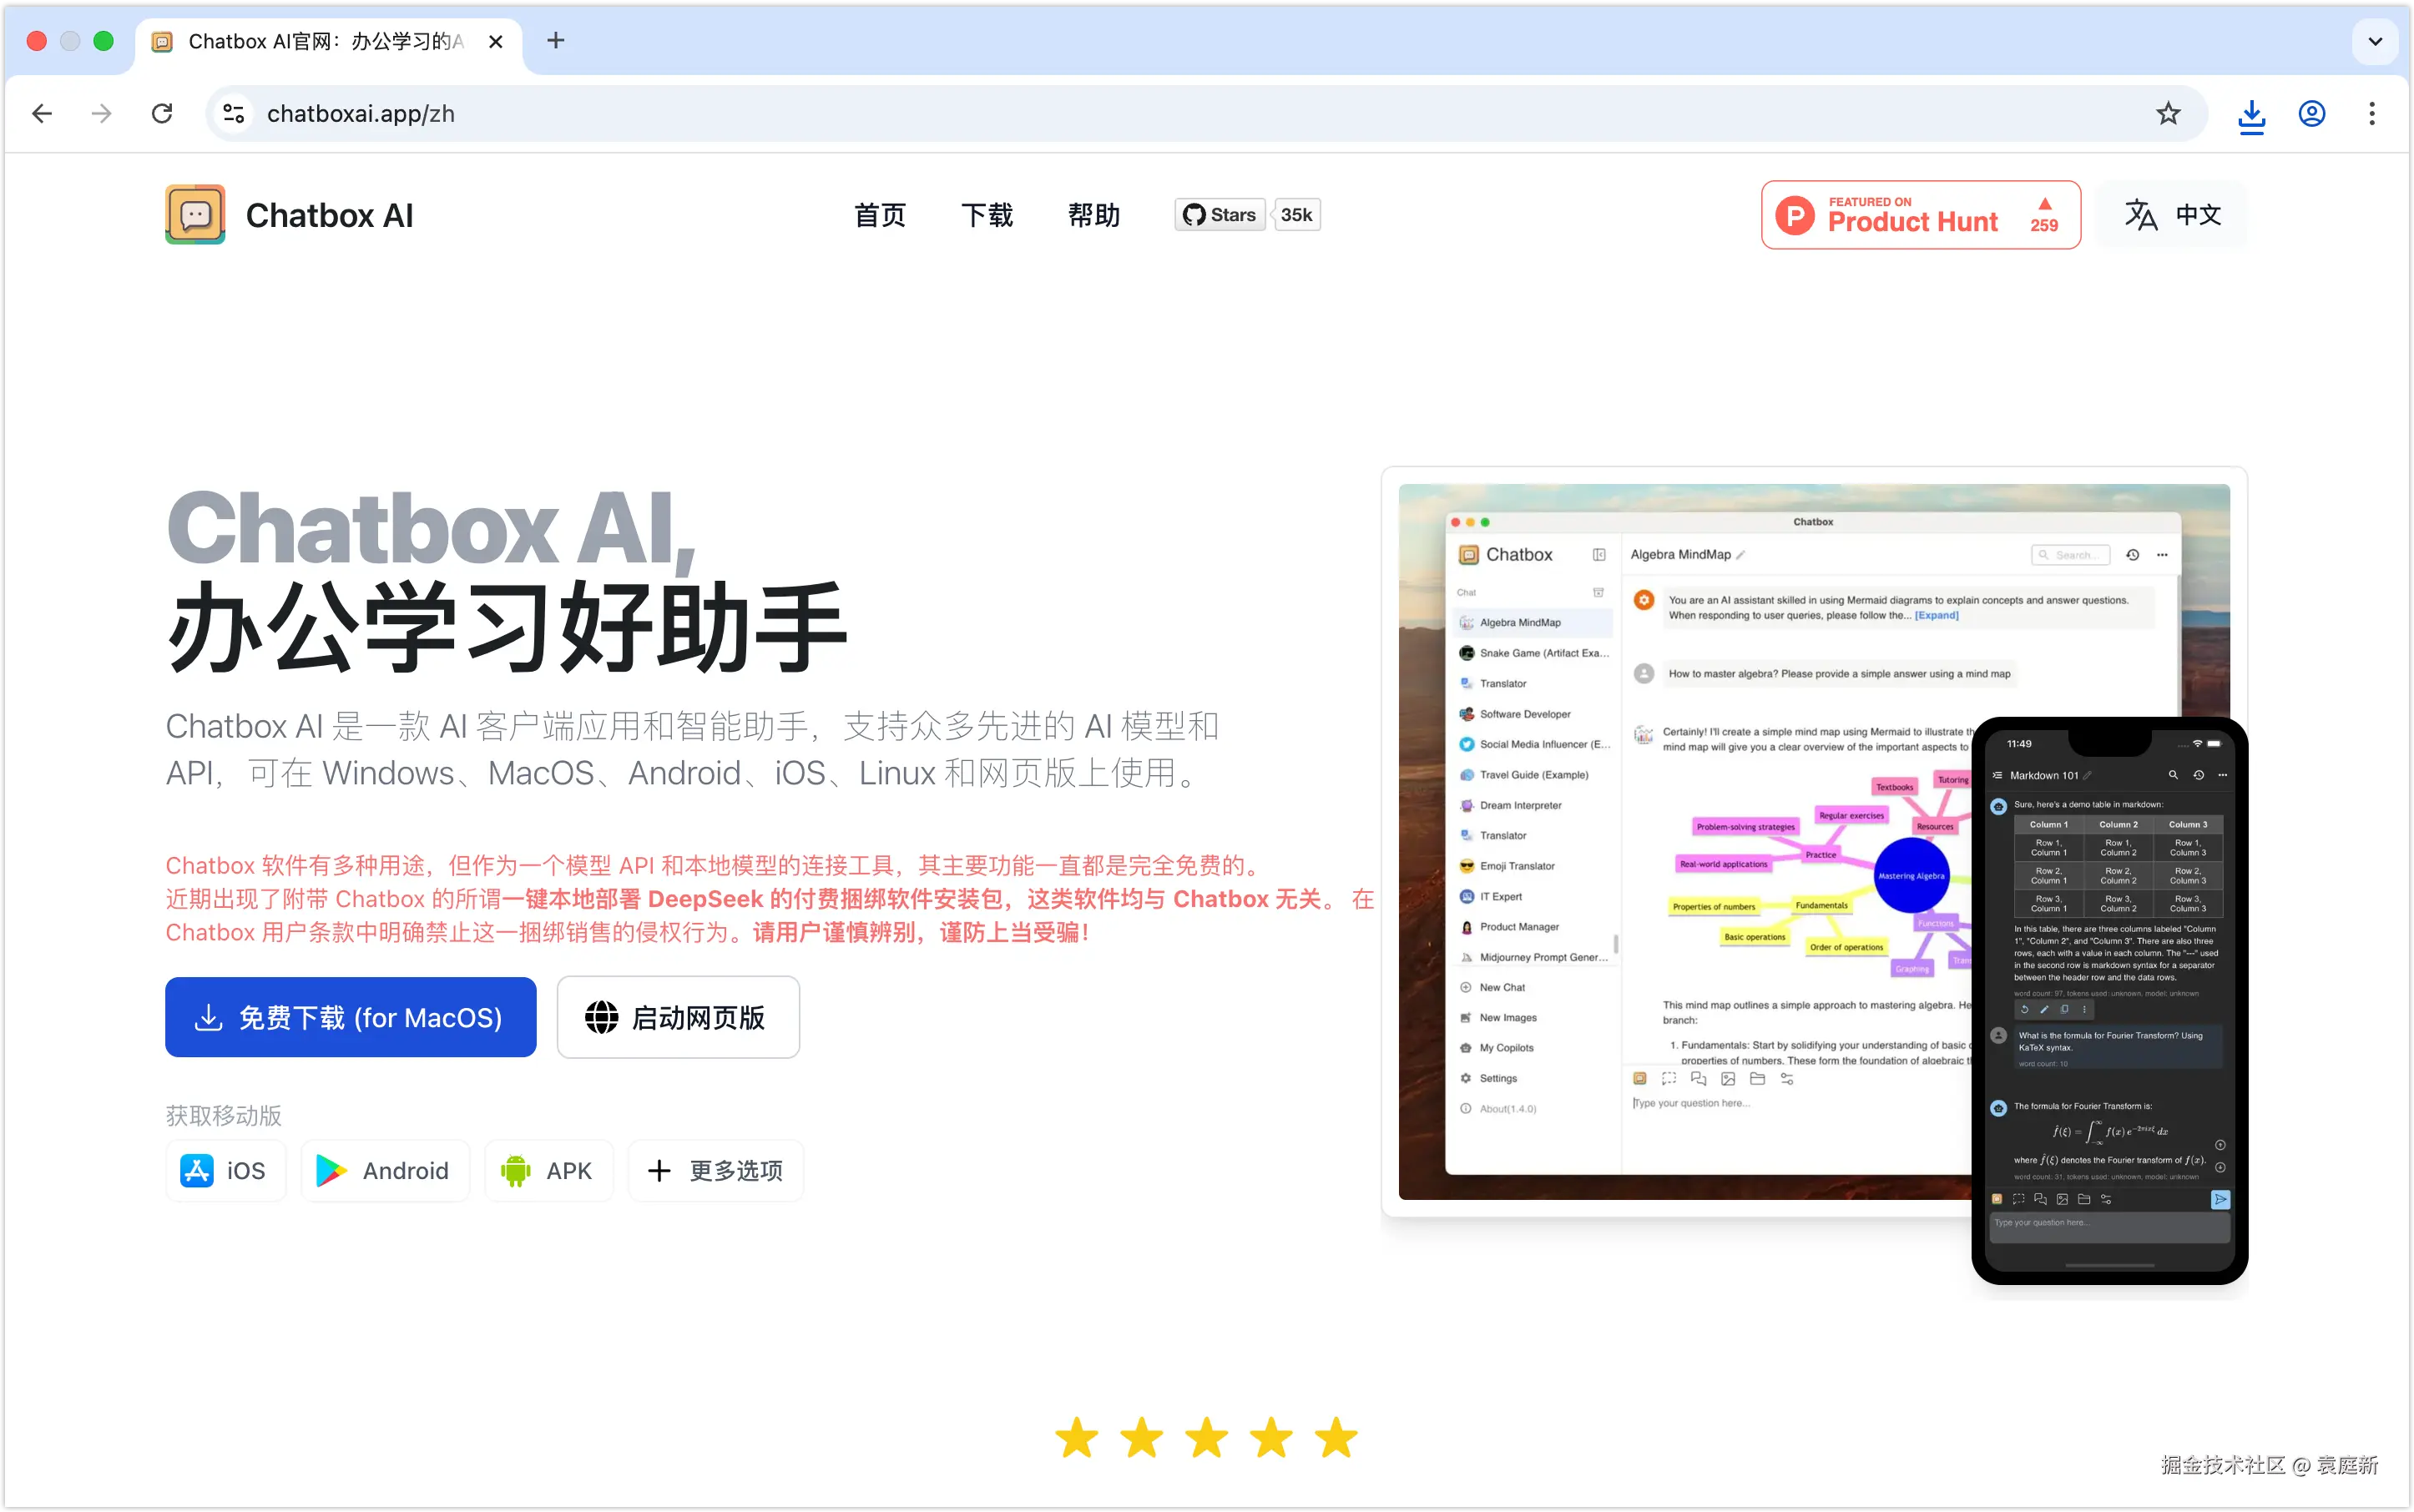
Task: Click the first yellow rating star
Action: (x=1077, y=1438)
